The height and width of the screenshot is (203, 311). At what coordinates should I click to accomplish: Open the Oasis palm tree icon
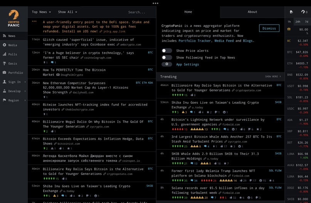(4, 63)
